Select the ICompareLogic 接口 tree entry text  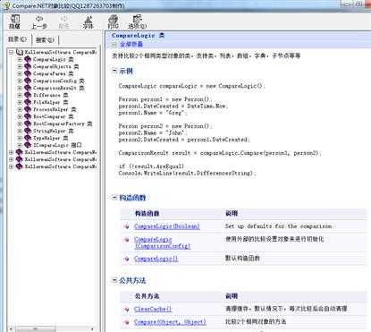pos(57,145)
